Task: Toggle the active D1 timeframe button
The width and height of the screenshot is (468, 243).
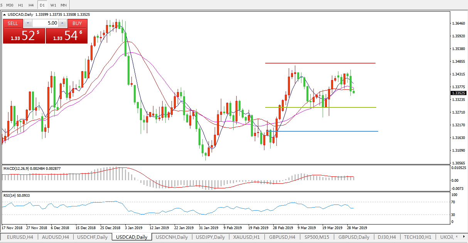Action: (x=42, y=5)
